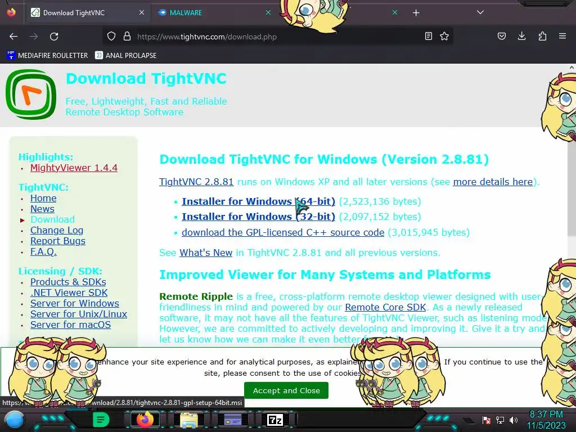Expand the list all tabs chevron
Image resolution: width=576 pixels, height=432 pixels.
click(x=480, y=12)
